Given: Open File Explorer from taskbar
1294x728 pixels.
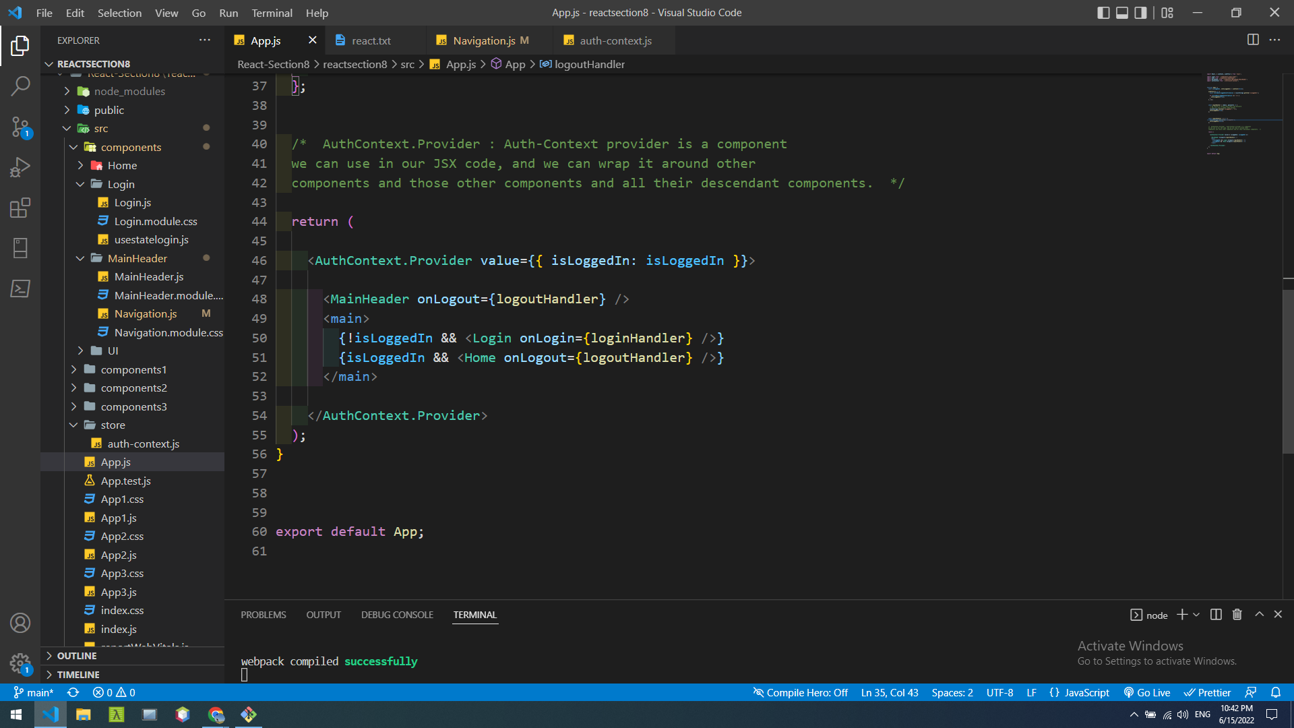Looking at the screenshot, I should pos(83,715).
